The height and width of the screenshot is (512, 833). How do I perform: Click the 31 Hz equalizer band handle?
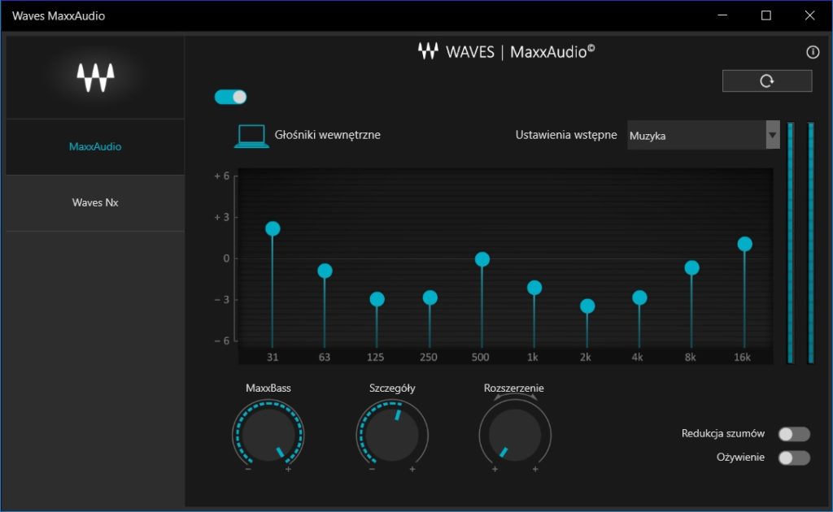tap(273, 229)
